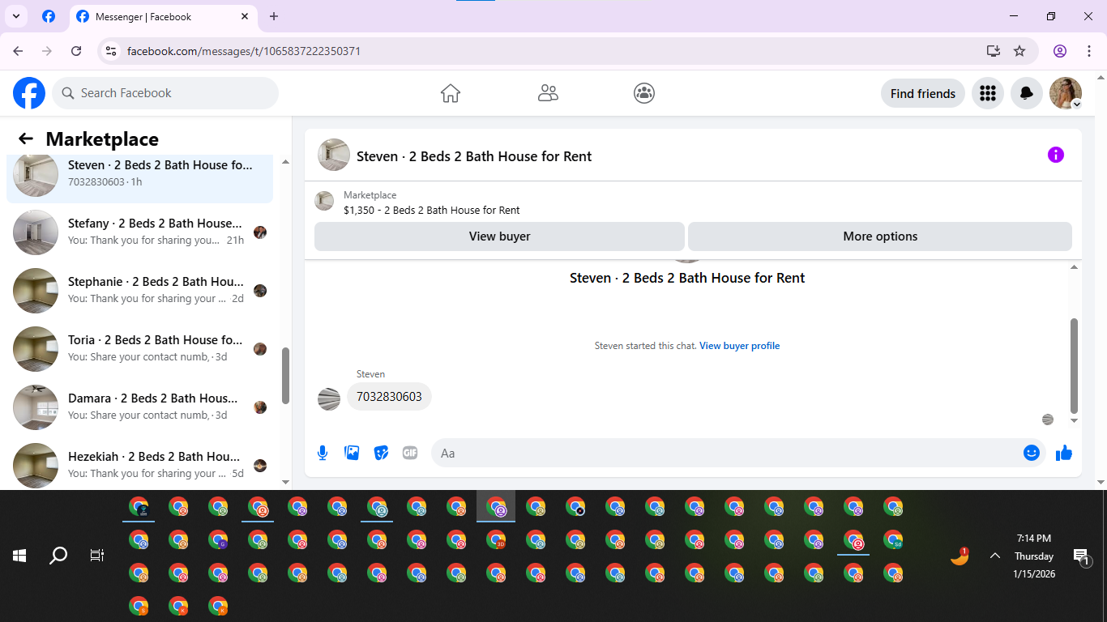Open a new browser tab

pos(274,16)
